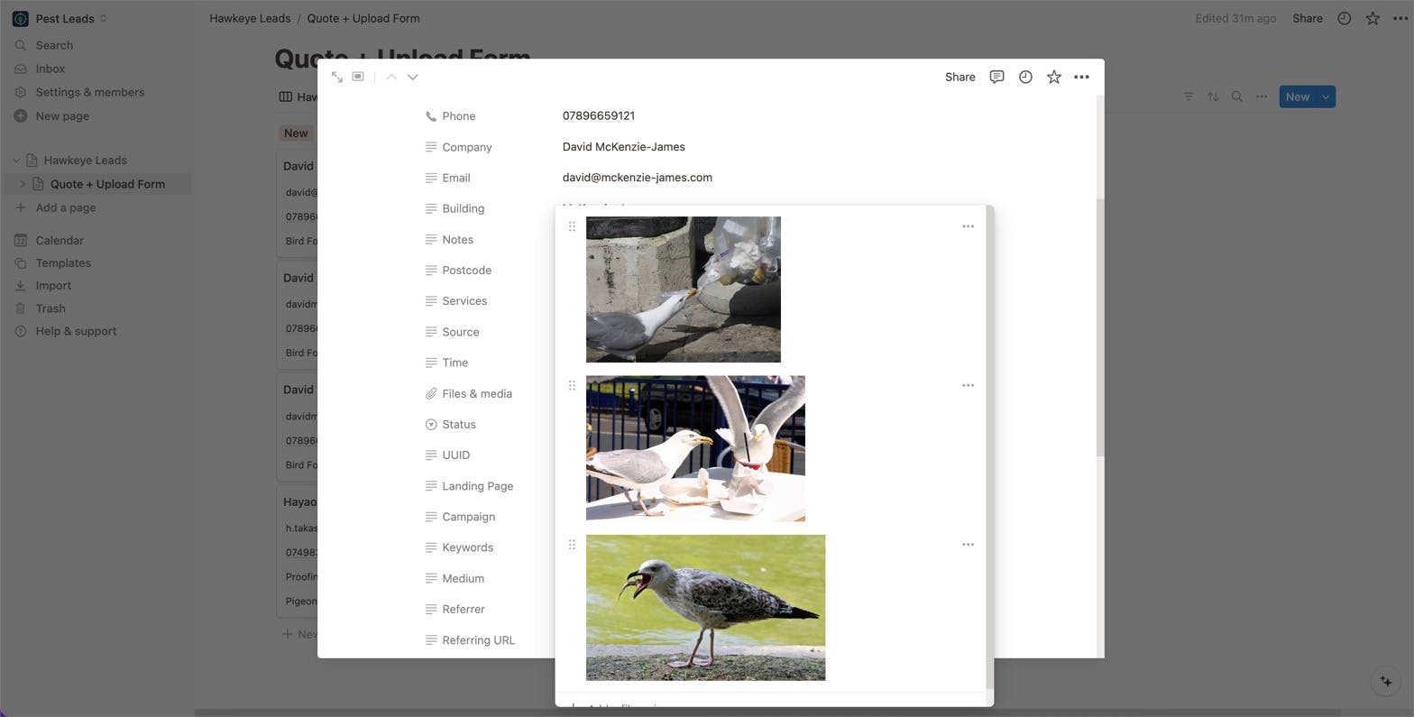Click the Email field value
The width and height of the screenshot is (1414, 717).
click(637, 178)
